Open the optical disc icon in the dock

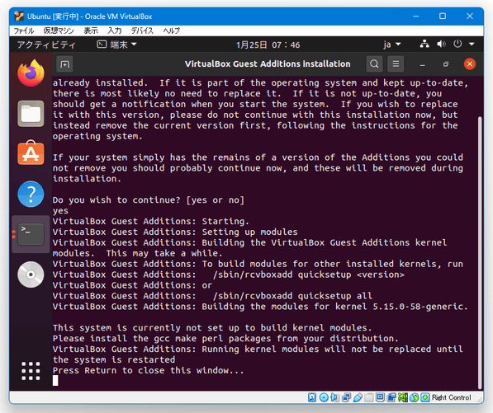click(x=31, y=275)
